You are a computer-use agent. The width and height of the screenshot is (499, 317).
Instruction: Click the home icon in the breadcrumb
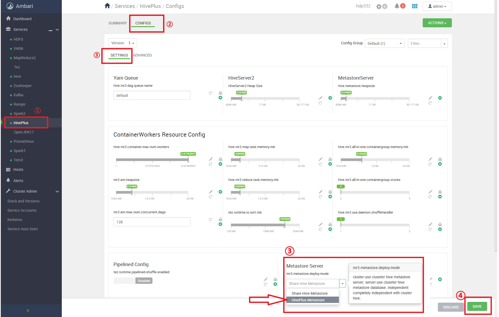tap(107, 6)
